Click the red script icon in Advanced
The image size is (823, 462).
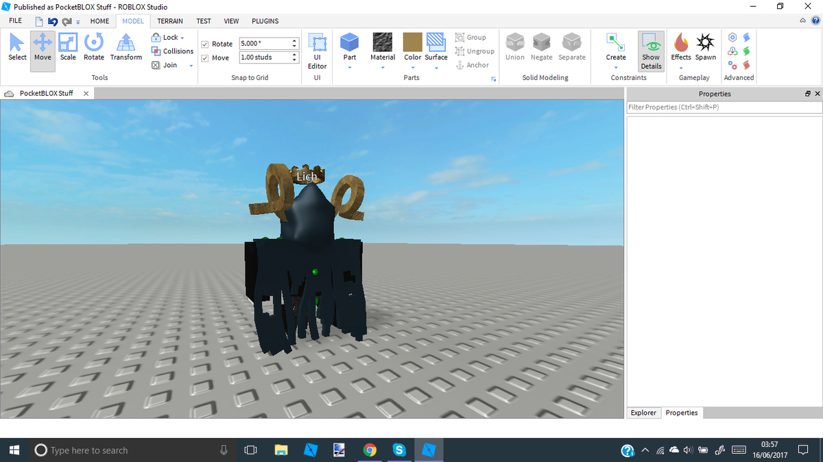[x=747, y=66]
